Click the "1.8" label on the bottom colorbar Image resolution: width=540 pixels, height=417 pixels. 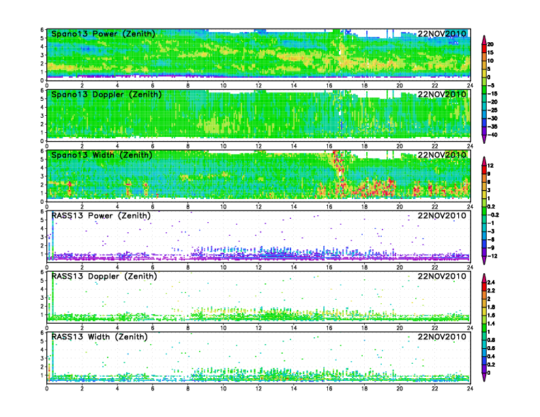(491, 307)
